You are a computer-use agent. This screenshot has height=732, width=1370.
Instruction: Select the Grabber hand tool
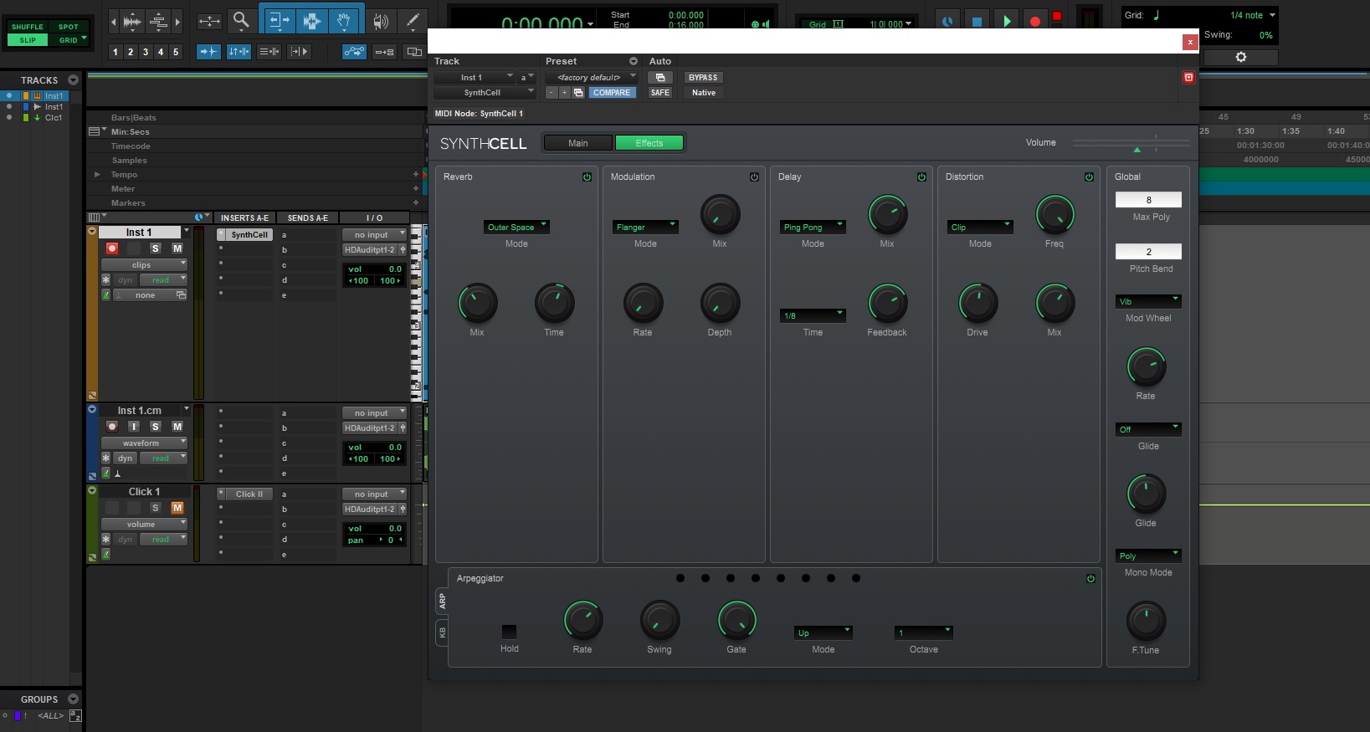[343, 20]
